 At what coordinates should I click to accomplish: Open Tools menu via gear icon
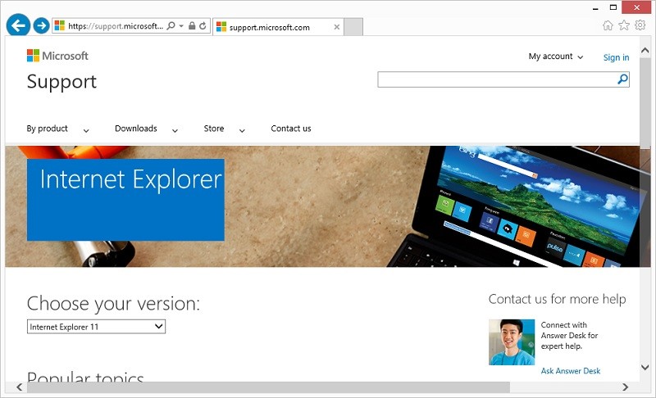tap(640, 25)
